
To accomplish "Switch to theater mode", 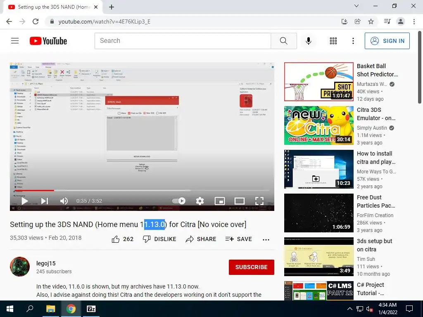I will pyautogui.click(x=240, y=201).
